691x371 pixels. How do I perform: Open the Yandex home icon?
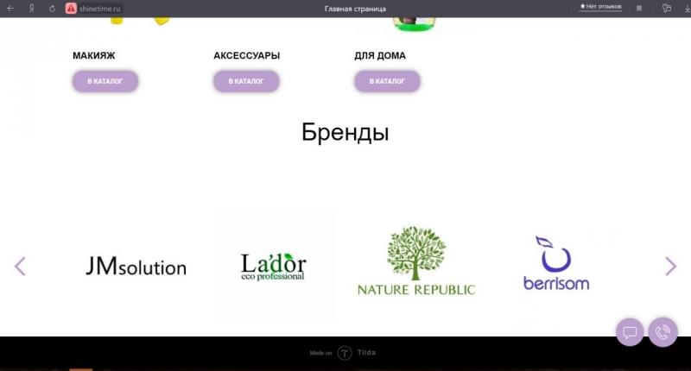32,9
